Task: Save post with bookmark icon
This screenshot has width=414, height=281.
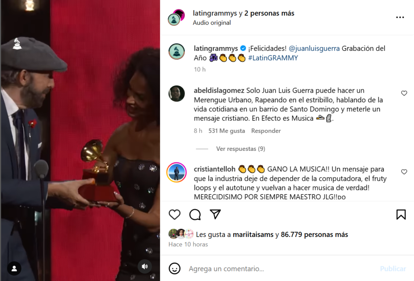Action: pos(401,214)
